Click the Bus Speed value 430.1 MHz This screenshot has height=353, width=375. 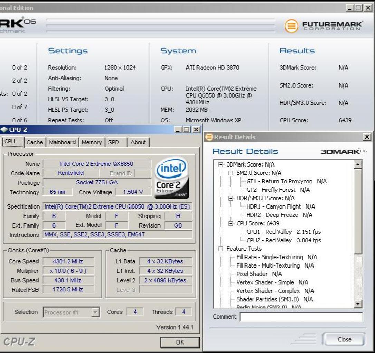[68, 280]
